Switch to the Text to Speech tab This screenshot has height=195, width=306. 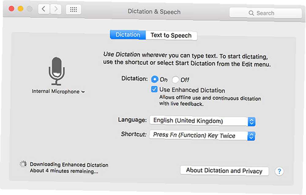171,35
